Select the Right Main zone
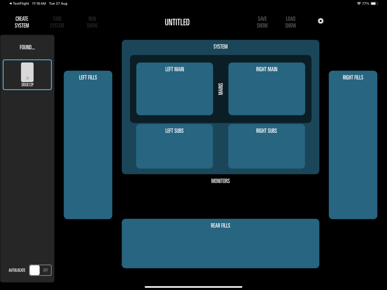The image size is (387, 290). pos(266,89)
